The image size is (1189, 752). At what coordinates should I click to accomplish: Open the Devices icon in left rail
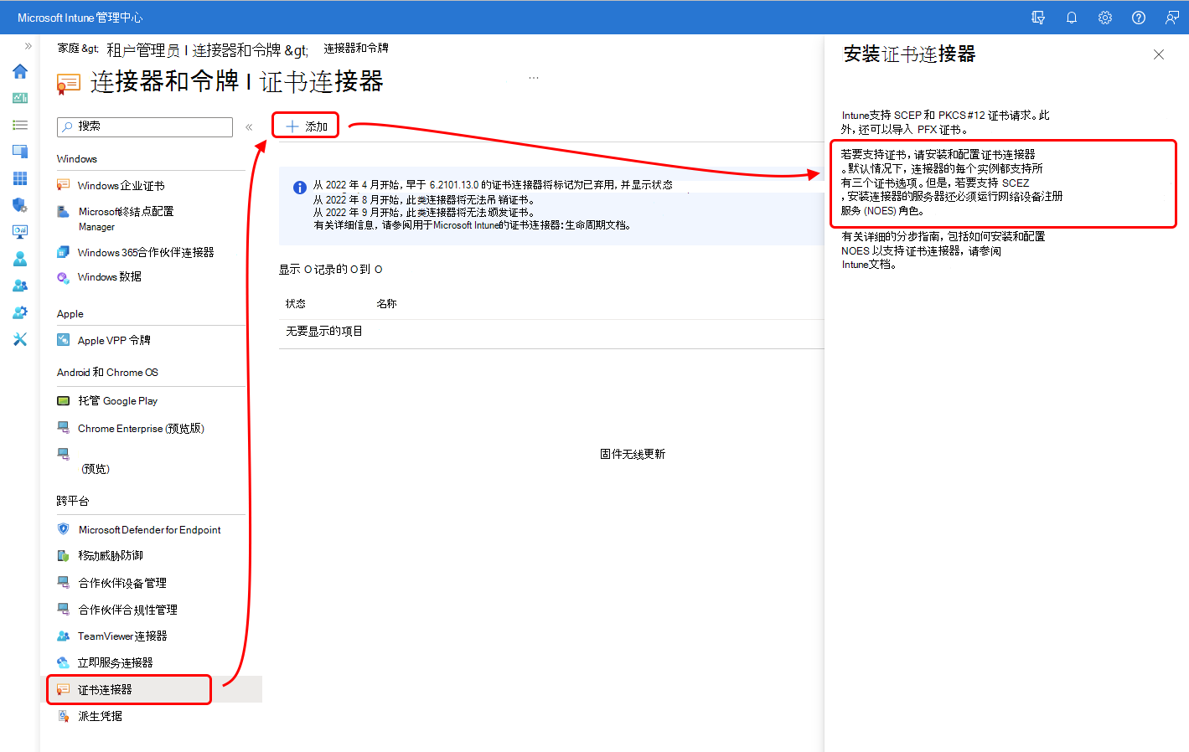point(20,152)
